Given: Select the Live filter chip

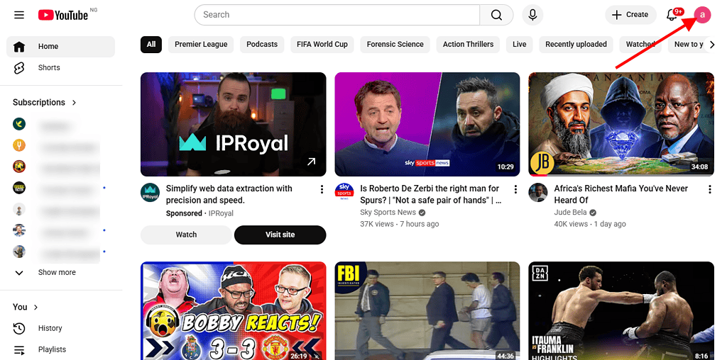Looking at the screenshot, I should [519, 45].
